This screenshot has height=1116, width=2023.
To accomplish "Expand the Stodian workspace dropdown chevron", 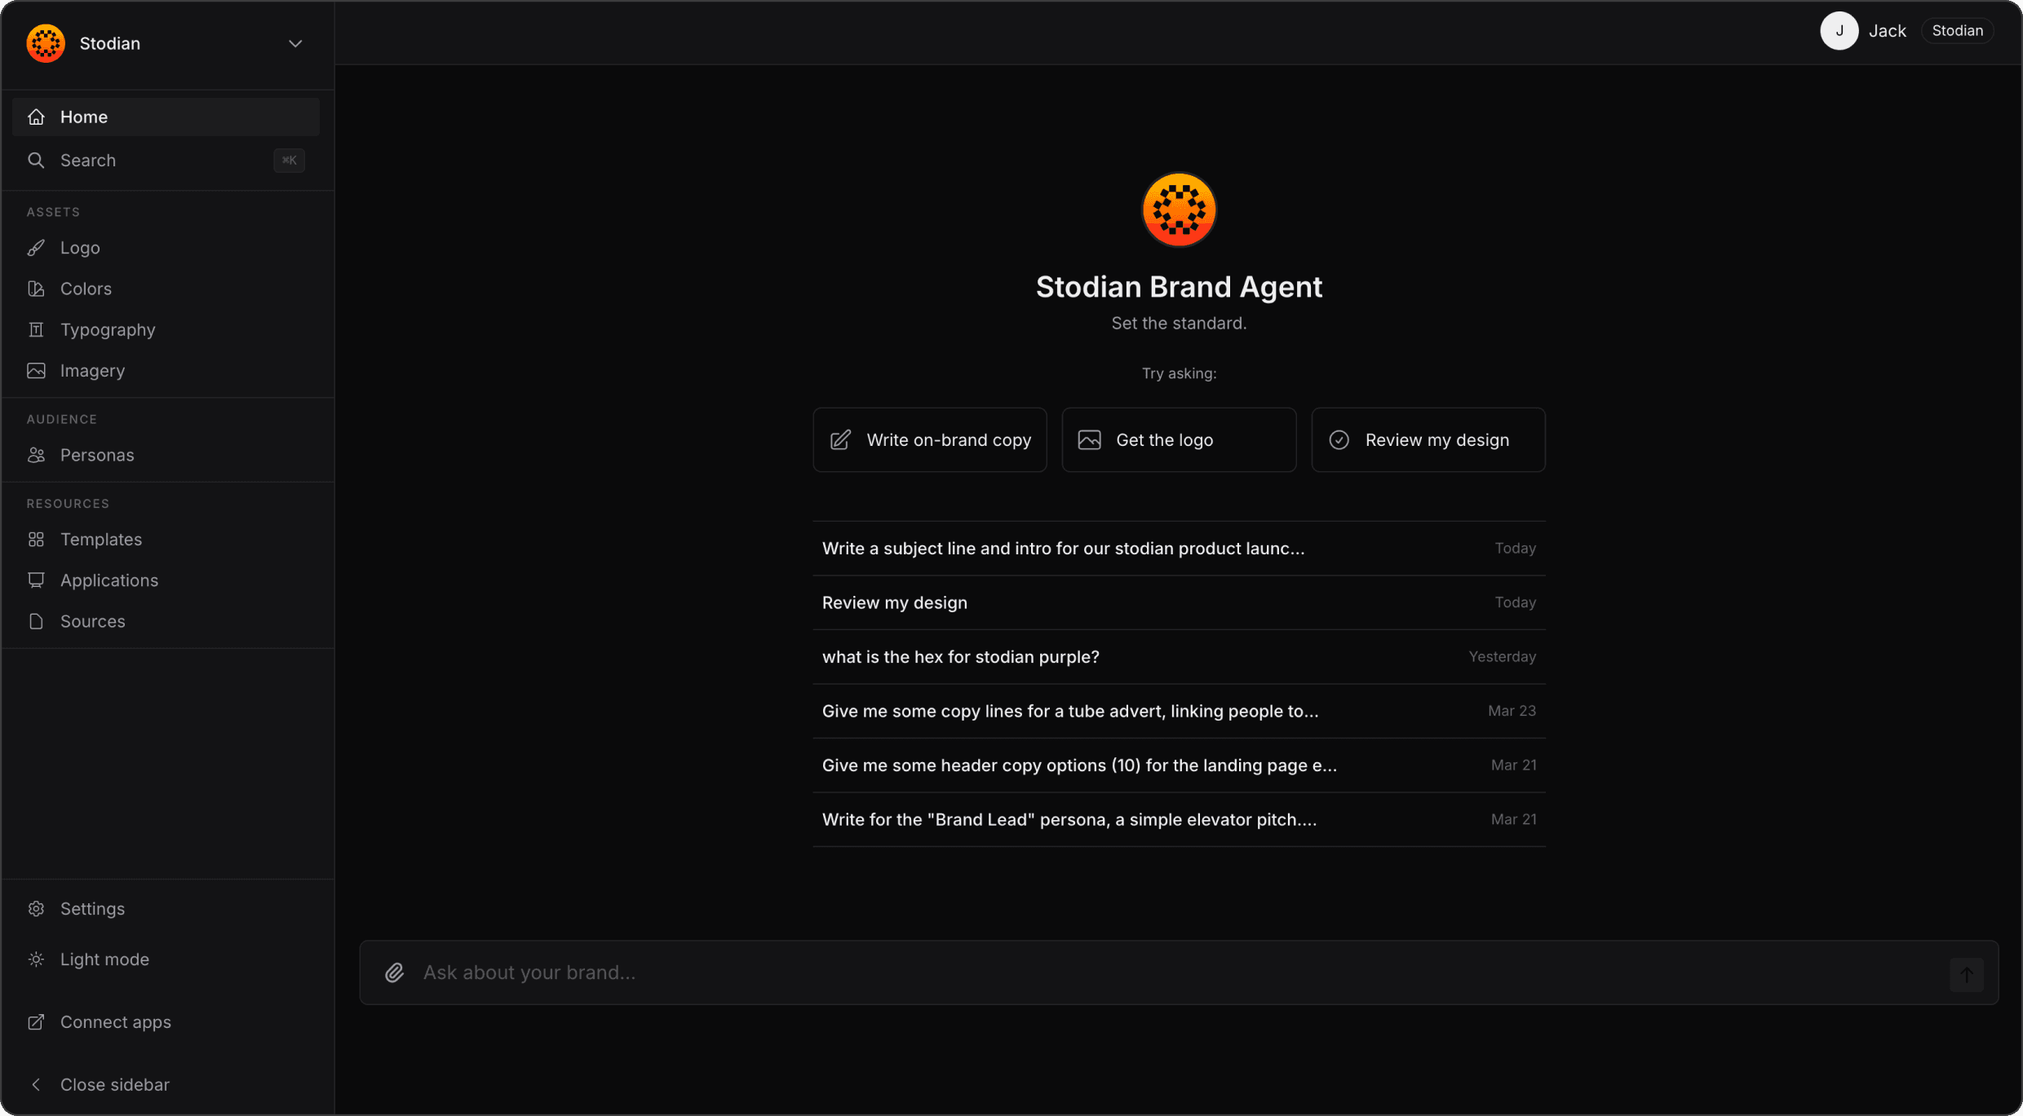I will 295,44.
